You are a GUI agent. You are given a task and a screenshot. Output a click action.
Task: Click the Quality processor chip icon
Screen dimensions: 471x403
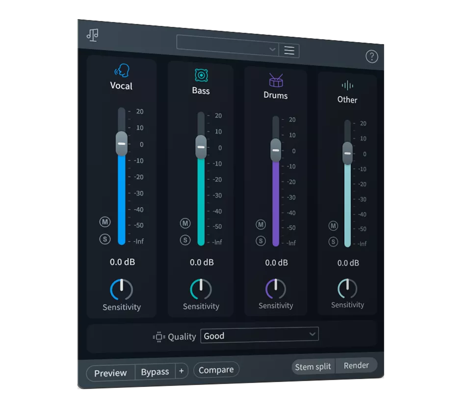159,337
